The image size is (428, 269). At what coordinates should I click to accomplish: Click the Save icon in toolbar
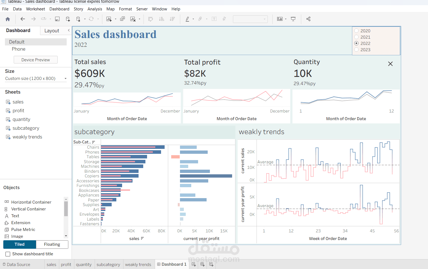click(57, 19)
